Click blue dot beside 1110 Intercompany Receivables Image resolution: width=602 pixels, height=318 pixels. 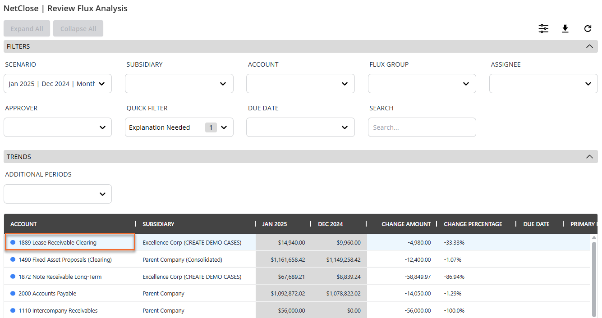(13, 310)
